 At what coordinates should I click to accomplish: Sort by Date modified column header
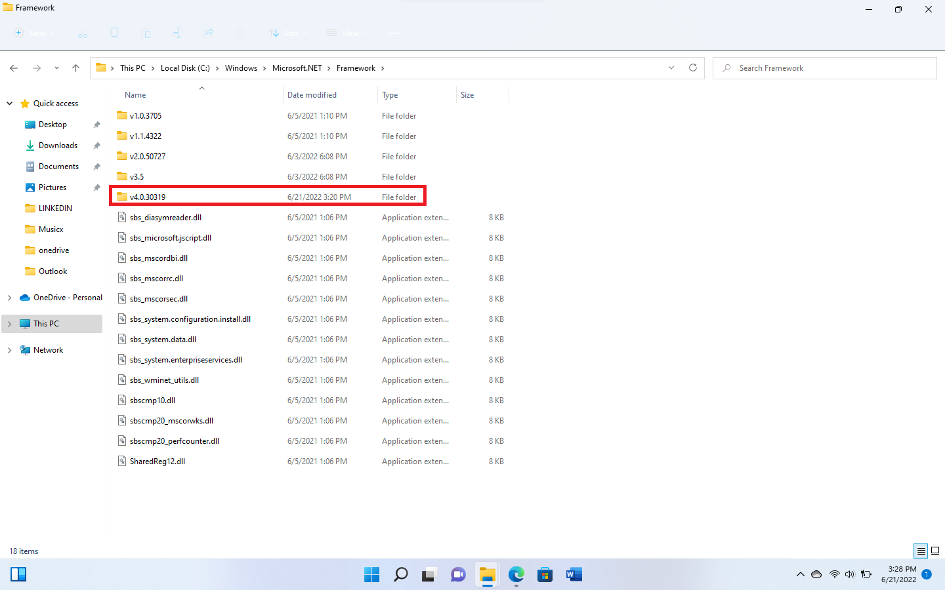point(312,95)
